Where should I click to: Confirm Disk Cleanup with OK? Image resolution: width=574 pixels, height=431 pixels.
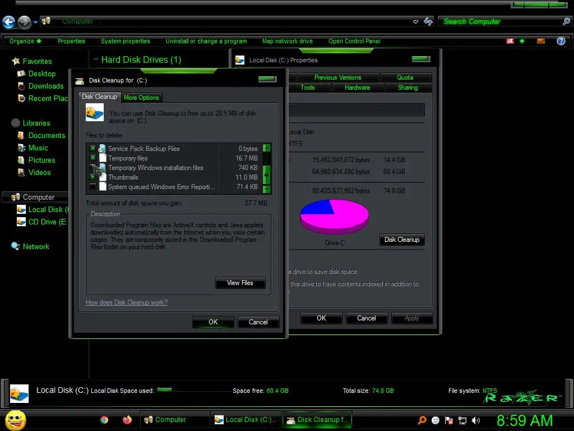[x=213, y=322]
